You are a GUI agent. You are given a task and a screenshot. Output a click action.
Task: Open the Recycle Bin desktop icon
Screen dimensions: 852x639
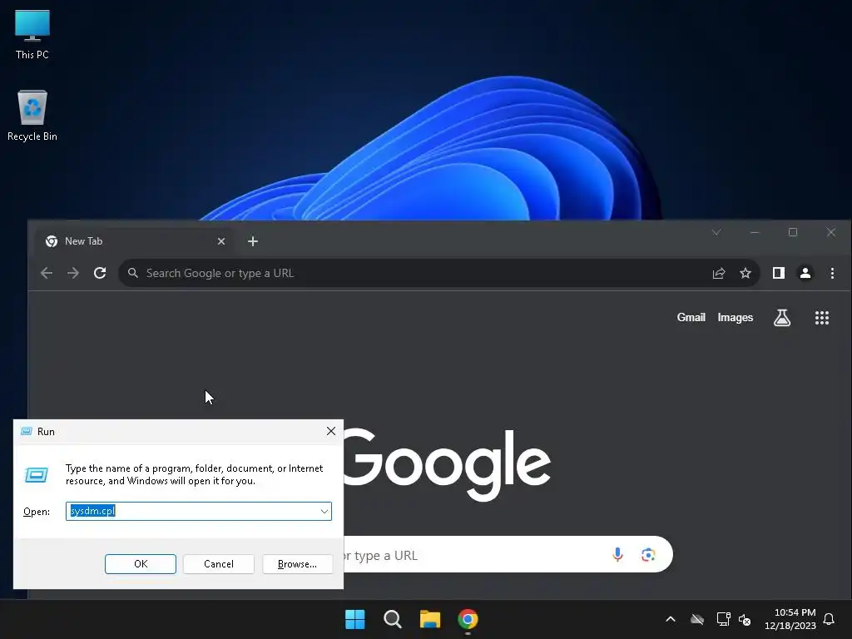click(x=32, y=116)
